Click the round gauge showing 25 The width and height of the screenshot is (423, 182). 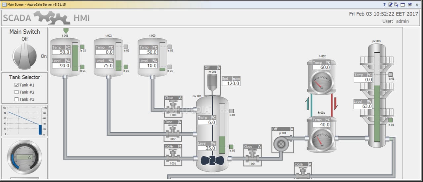click(x=25, y=157)
